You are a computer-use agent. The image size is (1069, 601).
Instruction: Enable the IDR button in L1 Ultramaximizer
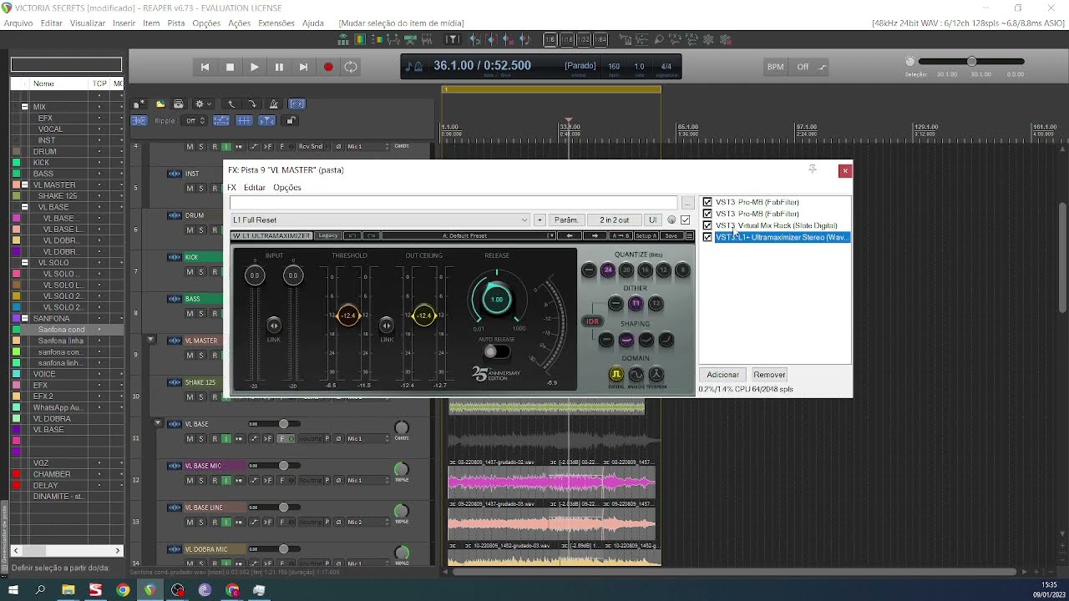[592, 321]
